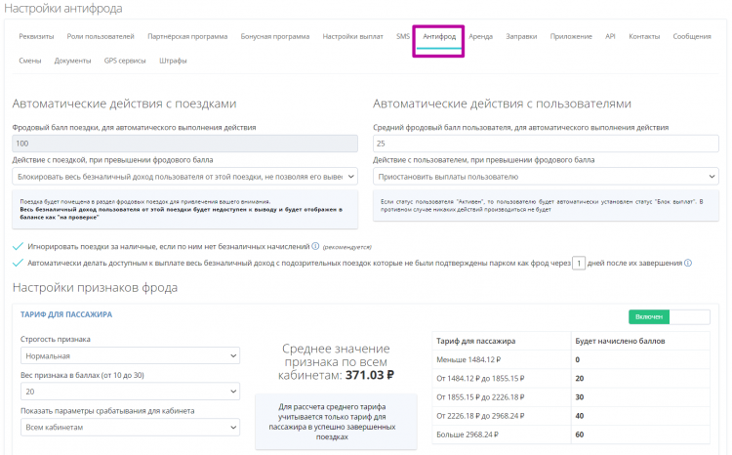Open the 'Реквизиты' tab

(x=36, y=36)
